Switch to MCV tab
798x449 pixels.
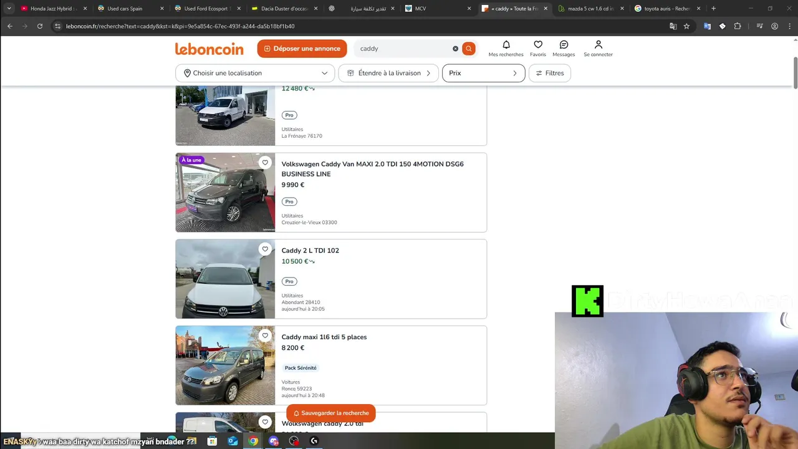436,9
